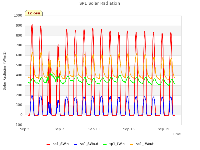The height and width of the screenshot is (150, 200).
Task: Click the 200 y-axis tick label
Action: point(19,95)
